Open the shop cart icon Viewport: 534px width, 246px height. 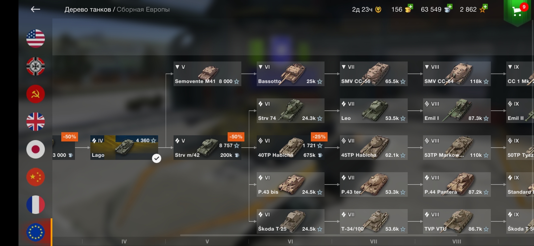[x=517, y=12]
